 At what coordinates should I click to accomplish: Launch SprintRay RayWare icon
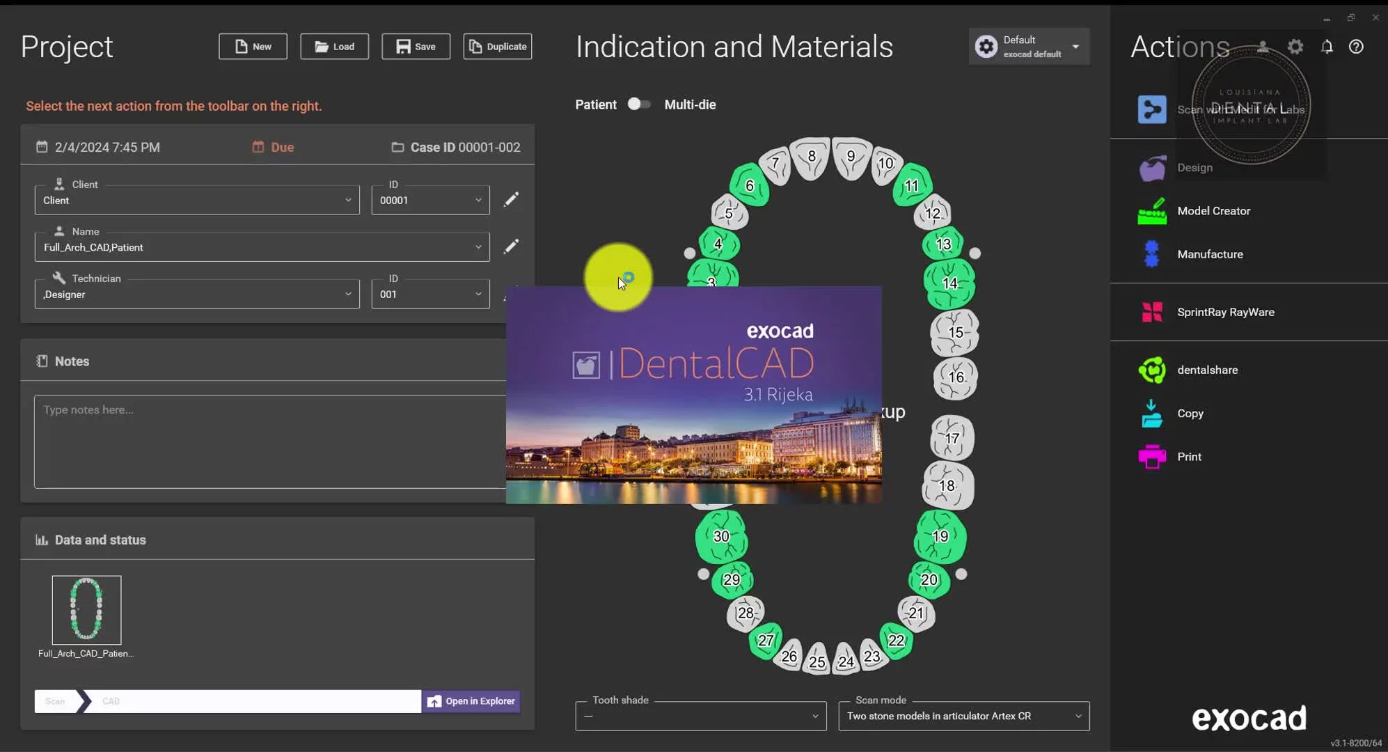click(x=1152, y=312)
